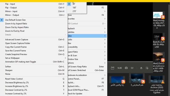170x96 pixels.
Task: Open subtitles with the SUB icon
Action: point(120,68)
